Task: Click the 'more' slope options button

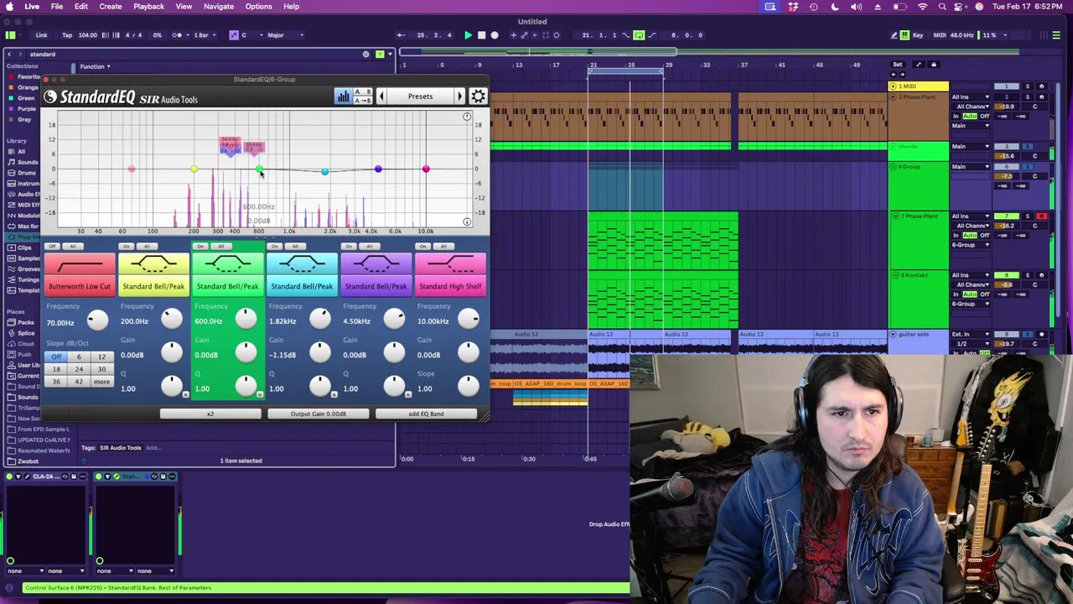Action: pos(101,382)
